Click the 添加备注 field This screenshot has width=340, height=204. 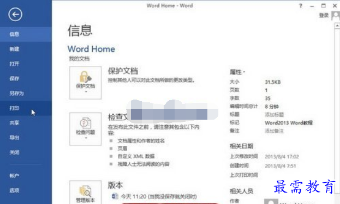[x=274, y=131]
